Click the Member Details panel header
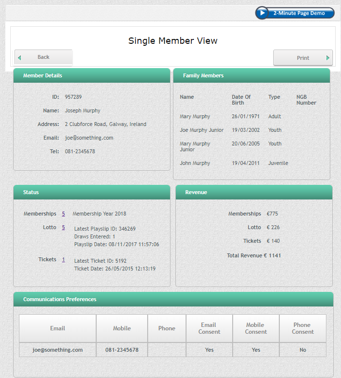The image size is (341, 378). pyautogui.click(x=91, y=76)
